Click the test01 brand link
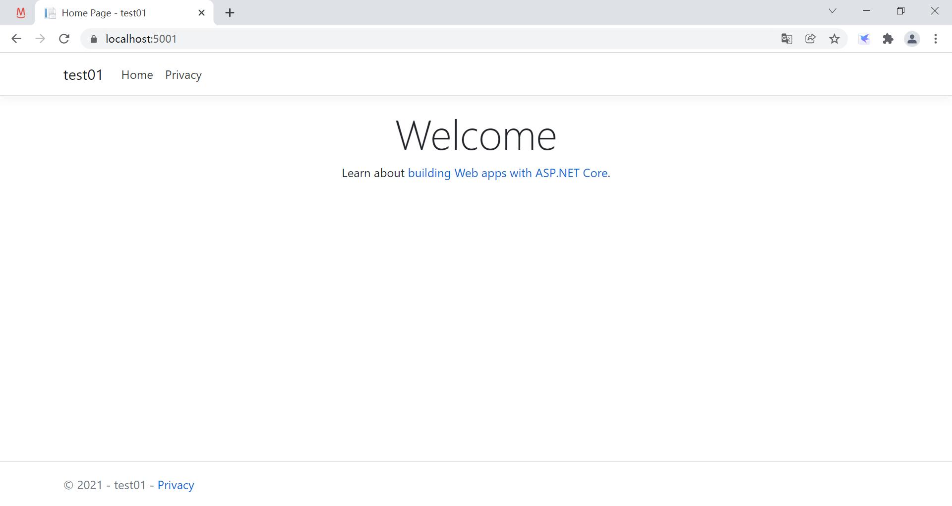 coord(83,75)
